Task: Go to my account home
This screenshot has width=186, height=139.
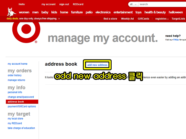Action: tap(18, 64)
